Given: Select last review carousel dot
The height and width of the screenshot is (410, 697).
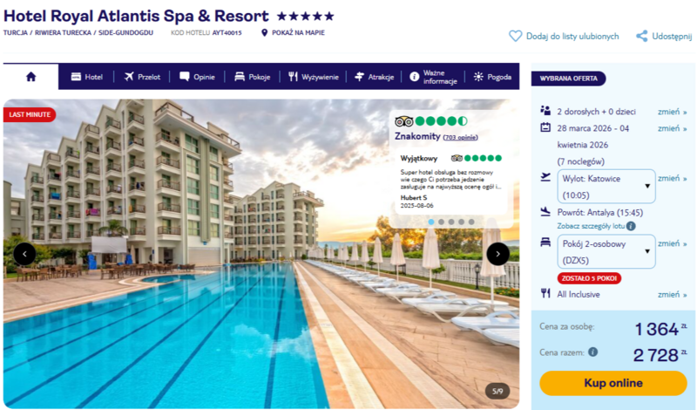Looking at the screenshot, I should pyautogui.click(x=471, y=222).
